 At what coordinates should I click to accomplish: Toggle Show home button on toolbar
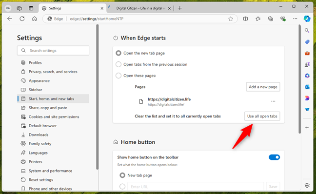point(274,157)
